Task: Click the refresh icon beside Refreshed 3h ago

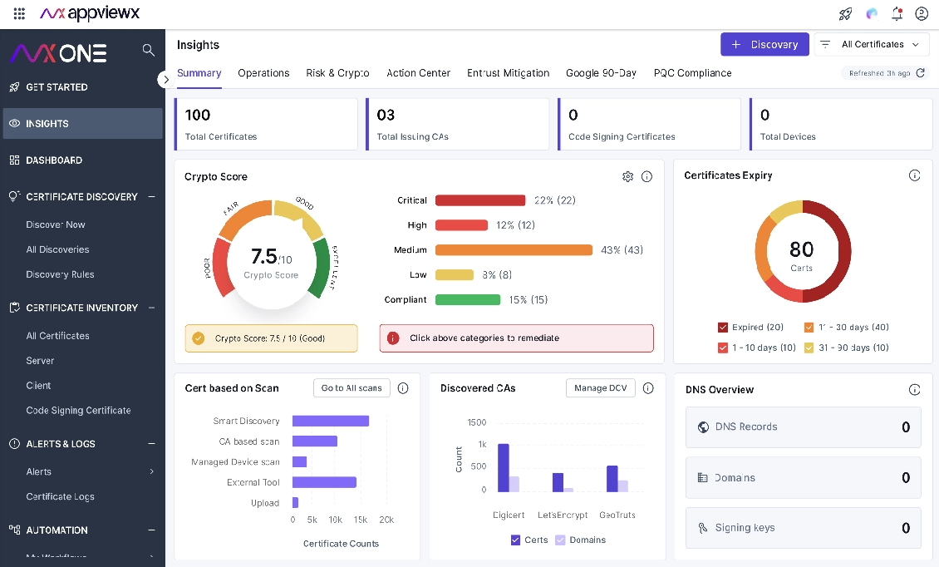Action: [x=920, y=73]
